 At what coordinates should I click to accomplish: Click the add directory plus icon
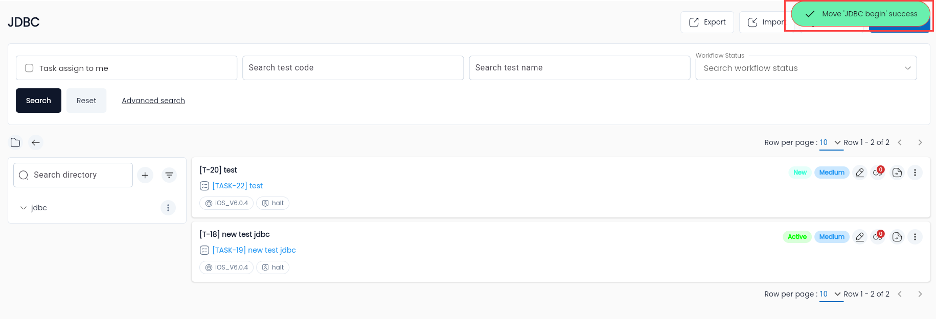[x=145, y=175]
